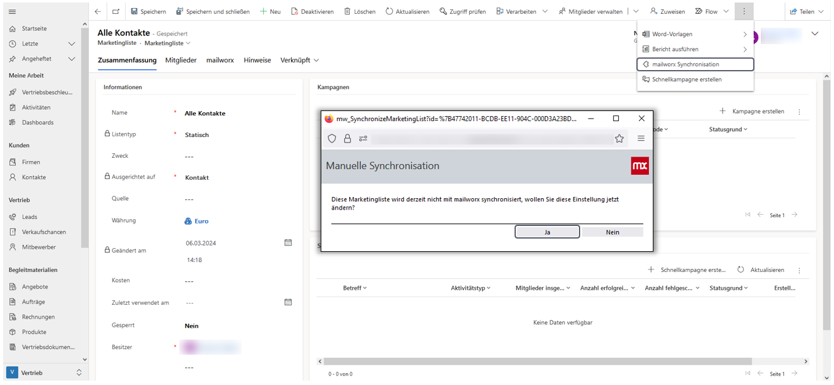
Task: Click Nein in the synchronisation dialog
Action: pos(612,232)
